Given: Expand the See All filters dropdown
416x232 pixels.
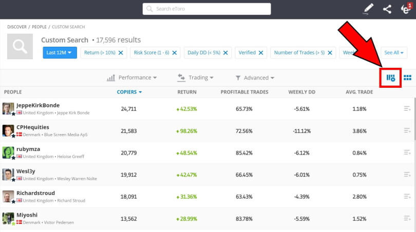Looking at the screenshot, I should [394, 53].
